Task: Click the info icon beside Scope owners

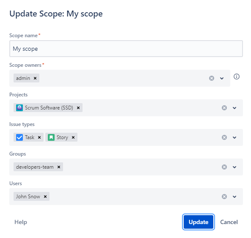Action: click(237, 77)
